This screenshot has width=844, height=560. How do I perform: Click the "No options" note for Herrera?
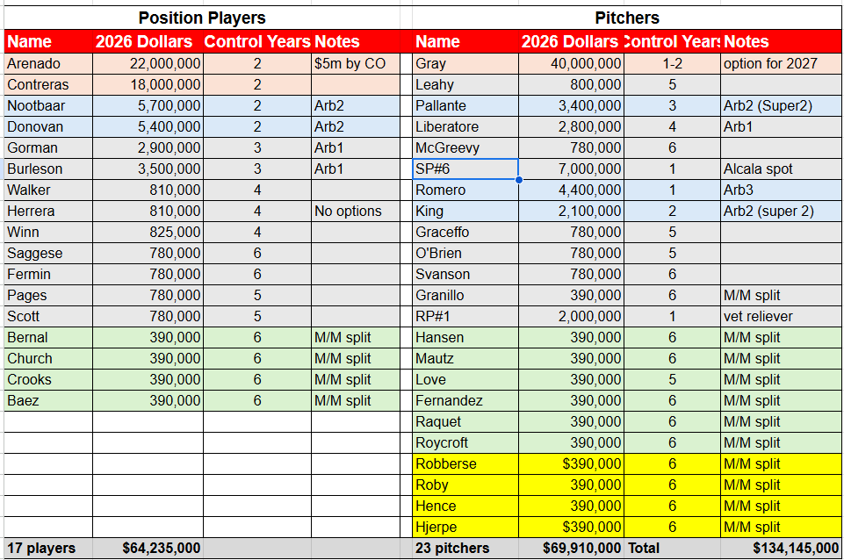[360, 211]
